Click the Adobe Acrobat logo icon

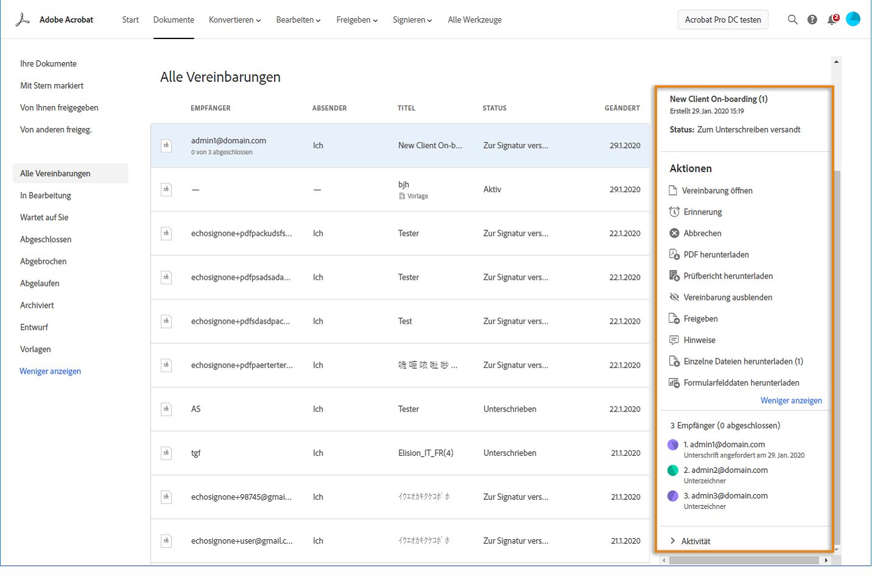[23, 20]
